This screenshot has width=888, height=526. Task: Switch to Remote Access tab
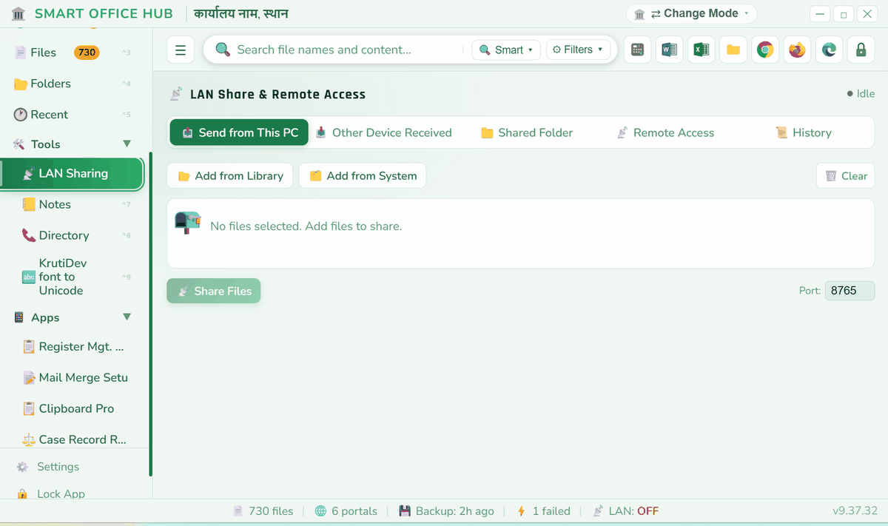click(665, 132)
